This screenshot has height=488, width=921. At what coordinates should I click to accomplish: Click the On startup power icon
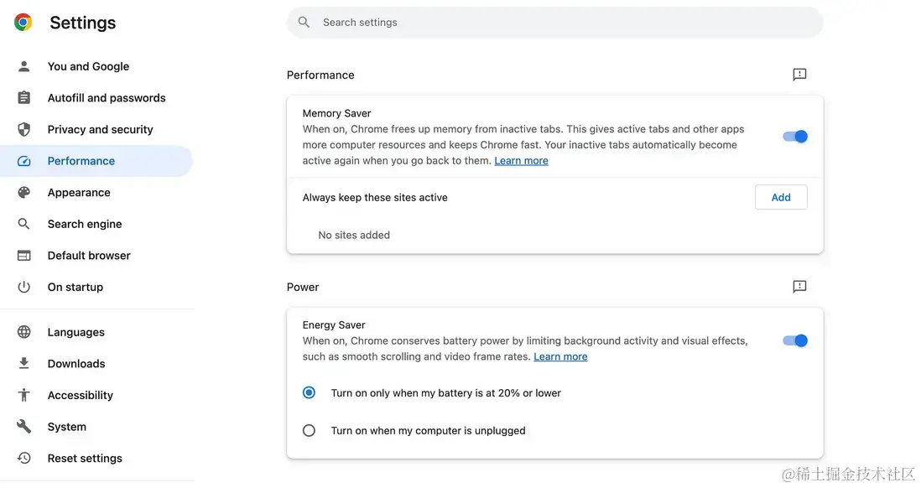coord(23,287)
